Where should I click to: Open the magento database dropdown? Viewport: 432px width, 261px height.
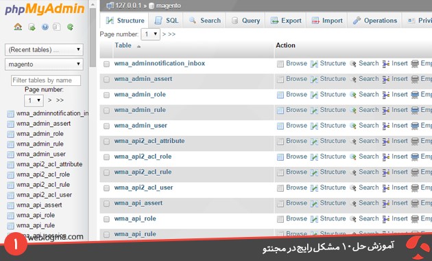(44, 65)
